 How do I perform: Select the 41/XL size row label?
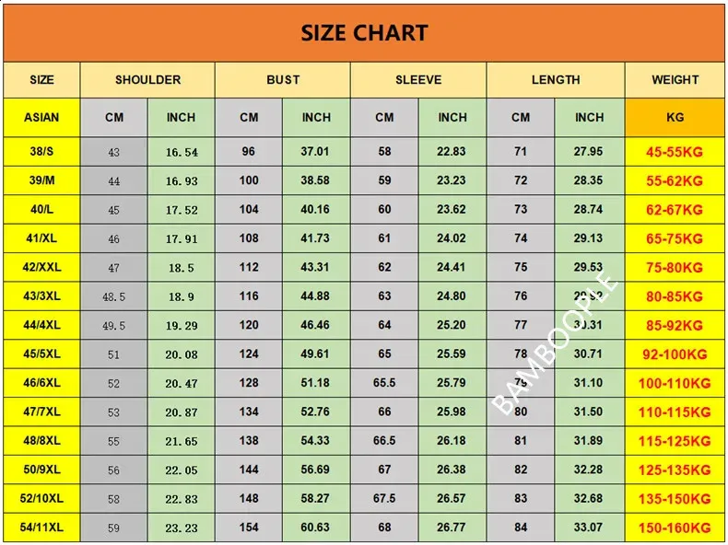click(41, 238)
